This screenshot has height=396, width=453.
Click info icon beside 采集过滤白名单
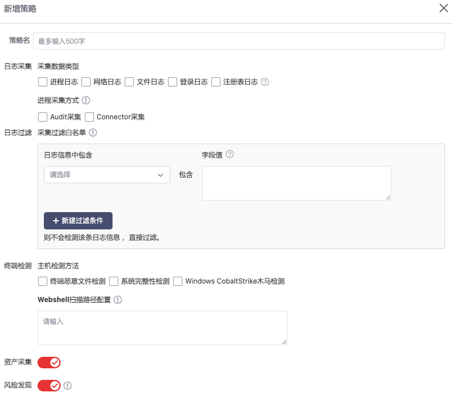coord(92,133)
